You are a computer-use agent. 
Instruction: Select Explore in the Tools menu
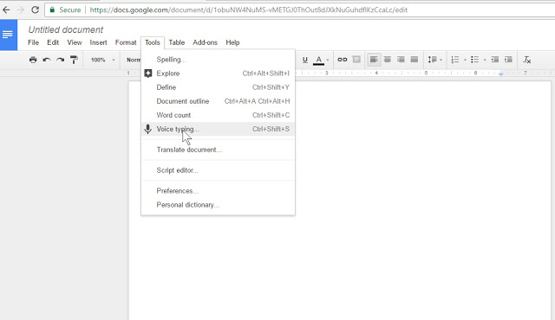click(x=218, y=74)
